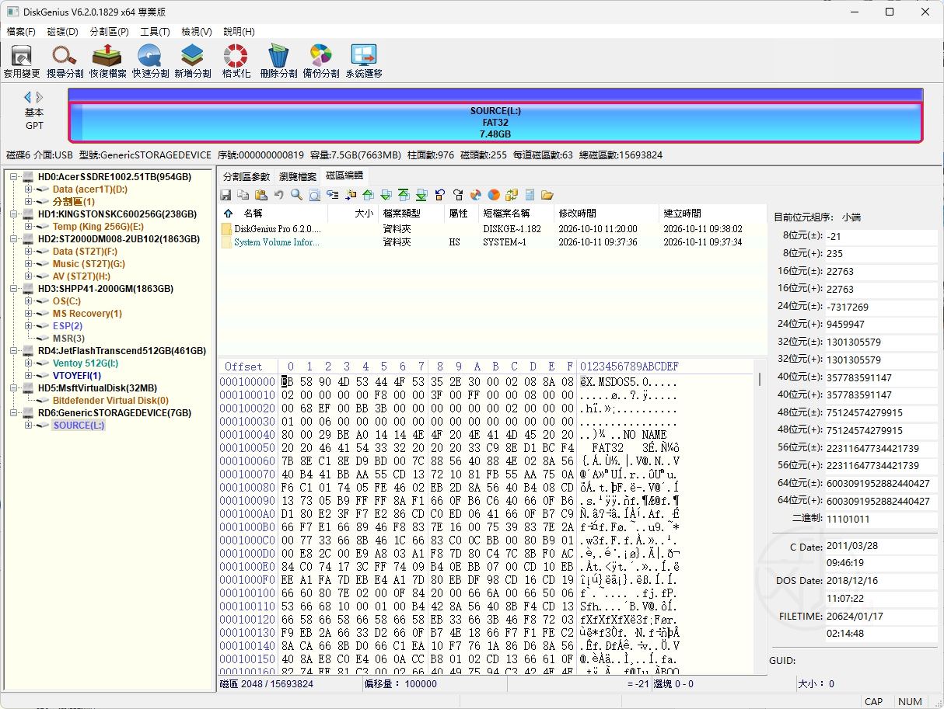Launch the 系統遷移 system migration tool

pyautogui.click(x=364, y=61)
